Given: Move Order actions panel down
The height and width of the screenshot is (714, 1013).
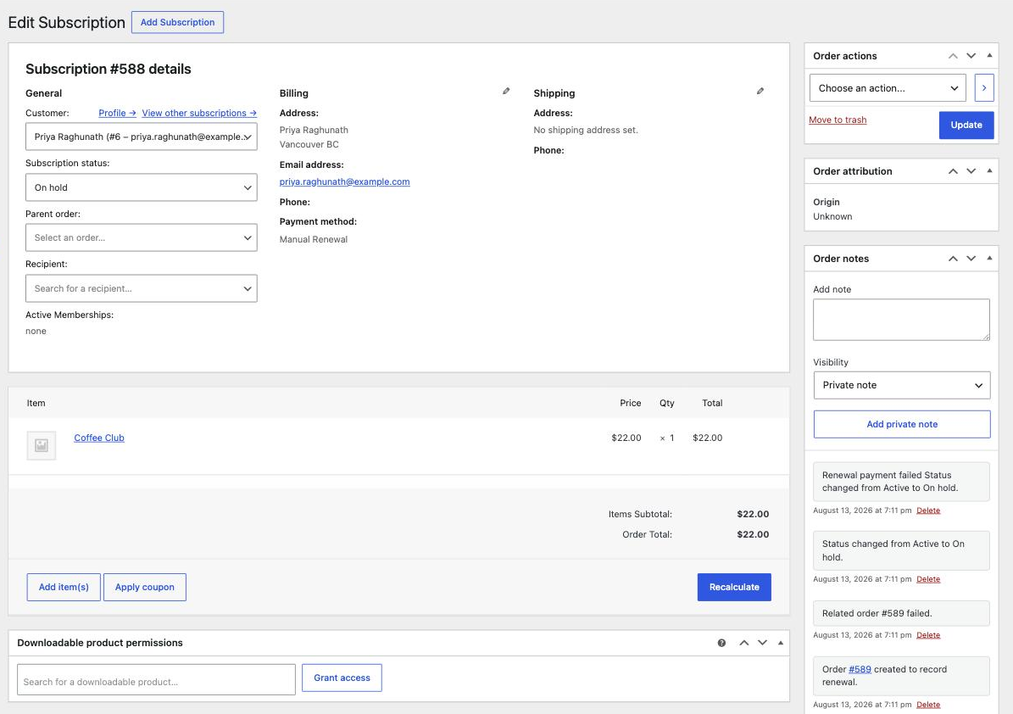Looking at the screenshot, I should click(x=971, y=56).
